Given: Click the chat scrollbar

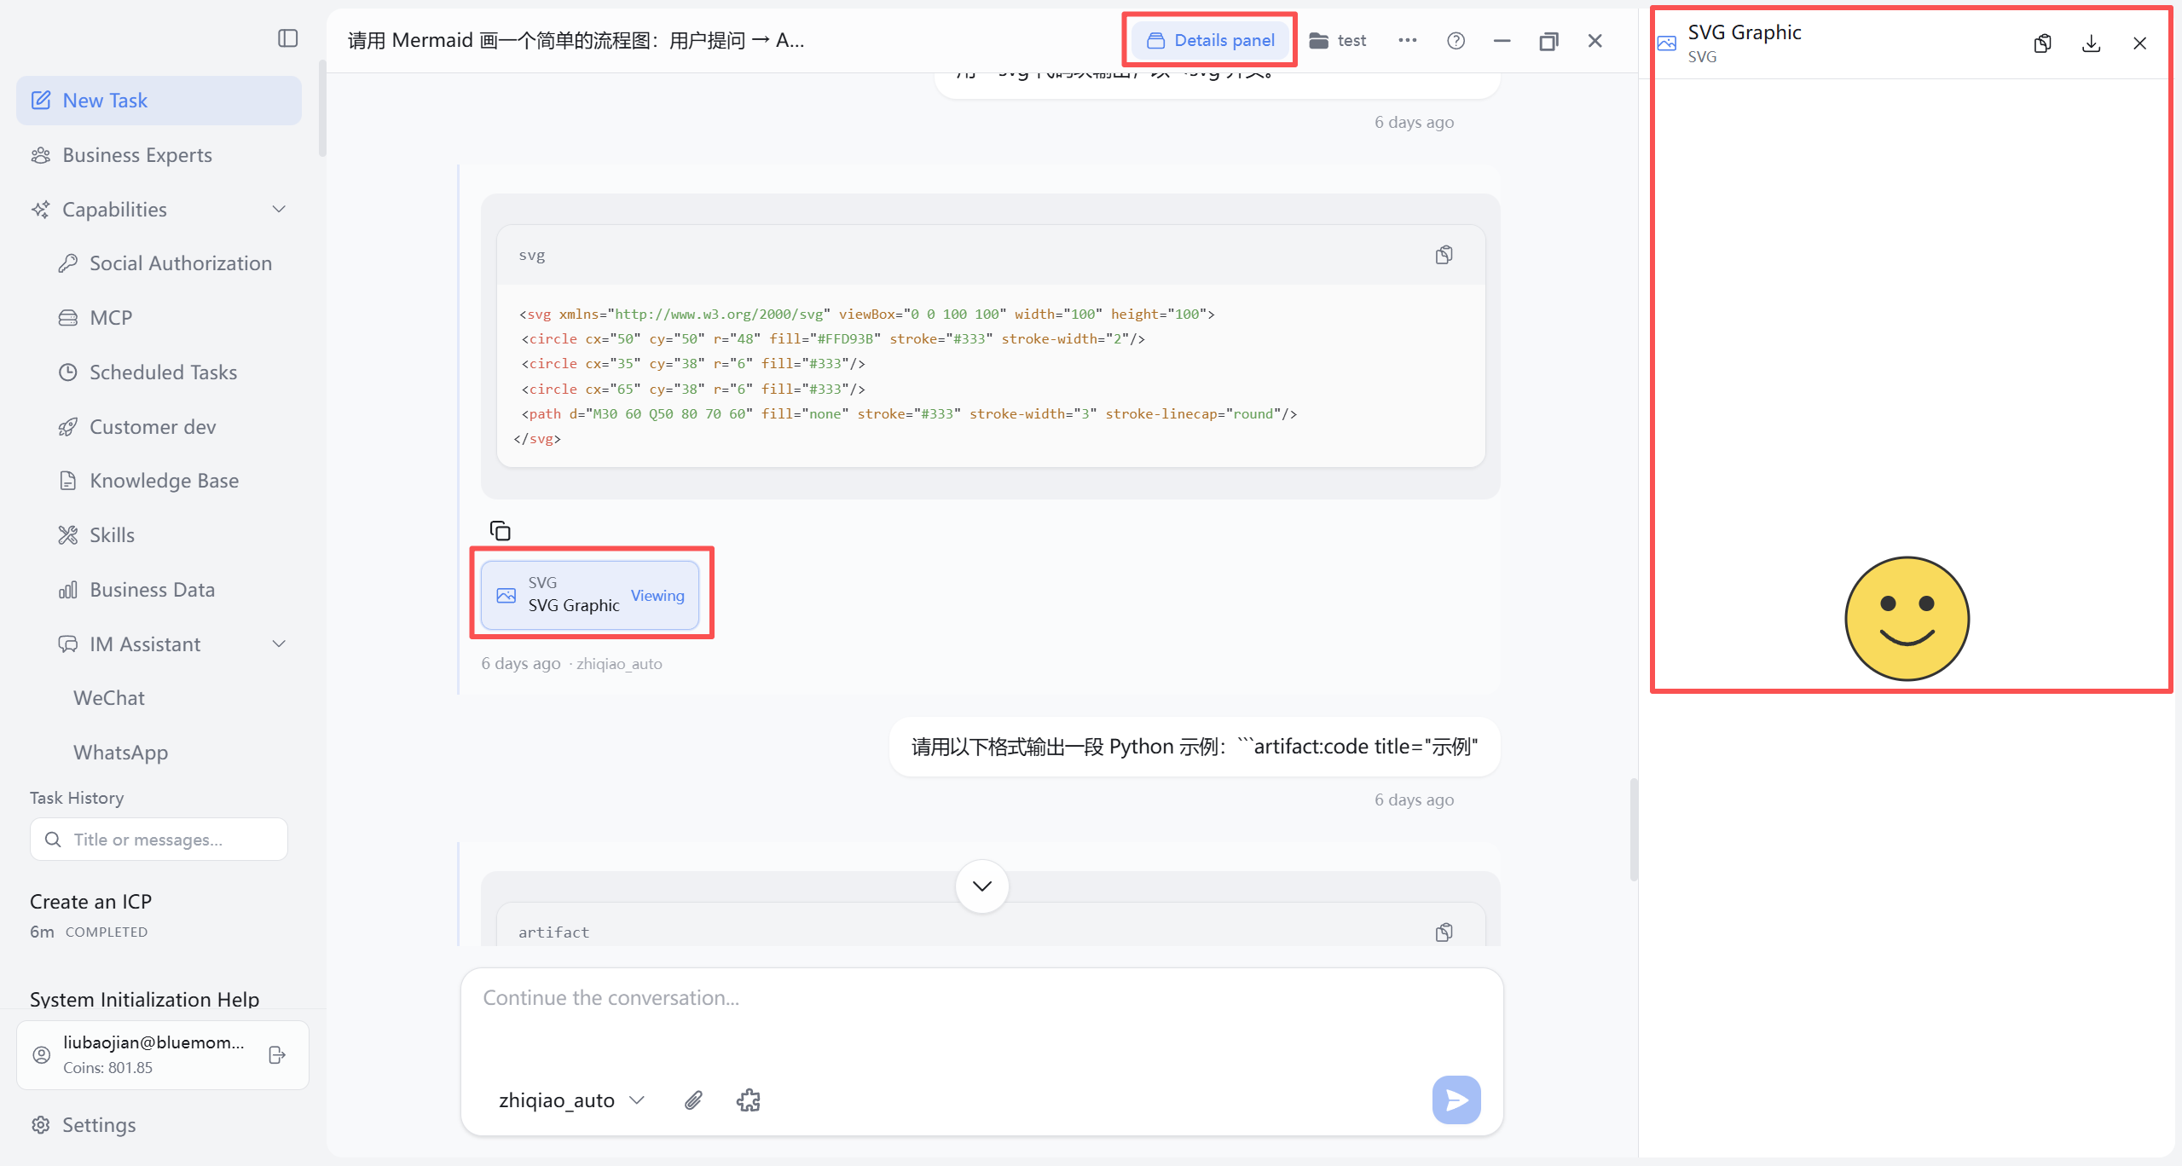Looking at the screenshot, I should [x=1633, y=828].
